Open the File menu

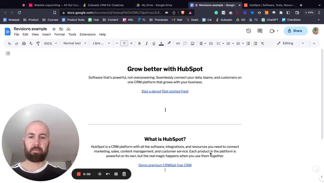(x=16, y=34)
